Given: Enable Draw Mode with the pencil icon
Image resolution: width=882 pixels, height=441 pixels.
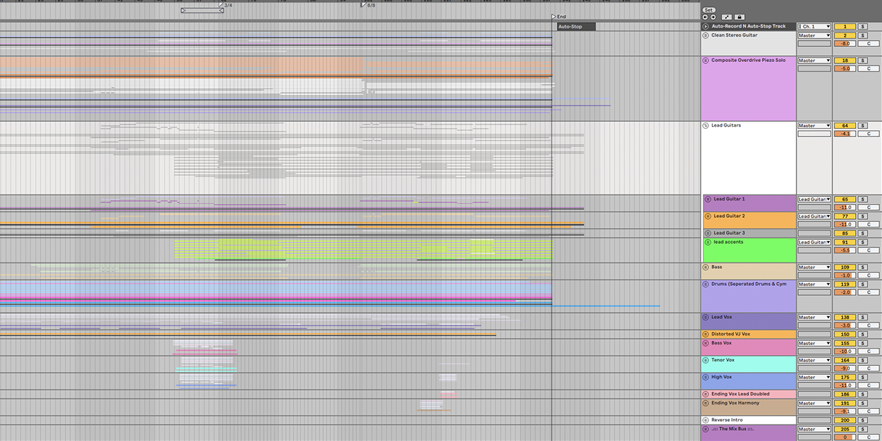Looking at the screenshot, I should point(726,17).
